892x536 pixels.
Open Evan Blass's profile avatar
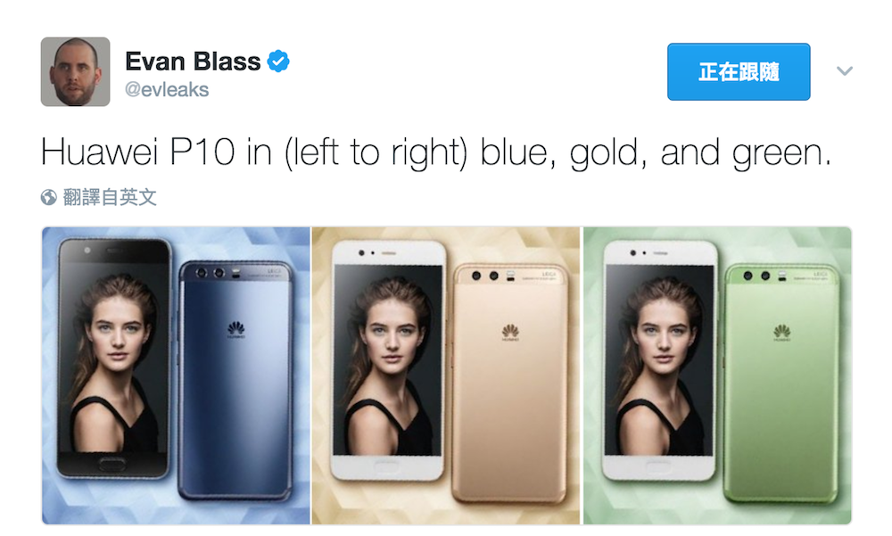[75, 71]
